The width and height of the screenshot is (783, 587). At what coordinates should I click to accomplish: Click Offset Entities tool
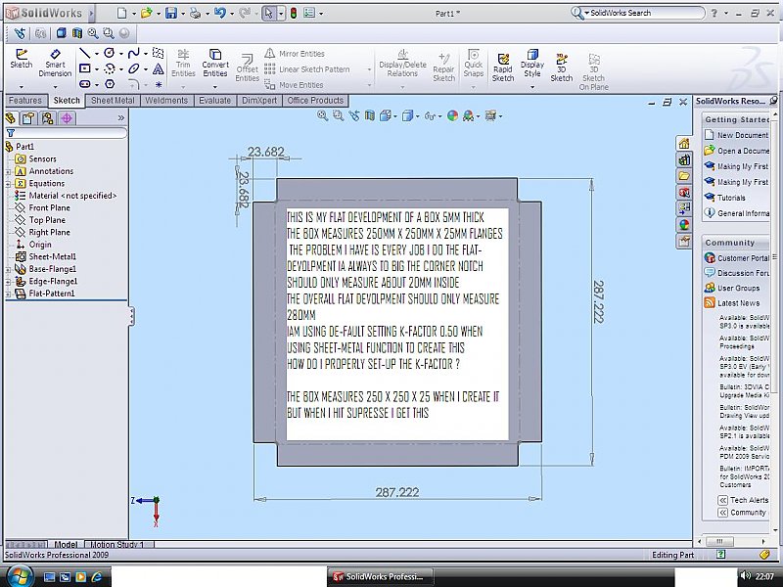click(248, 67)
